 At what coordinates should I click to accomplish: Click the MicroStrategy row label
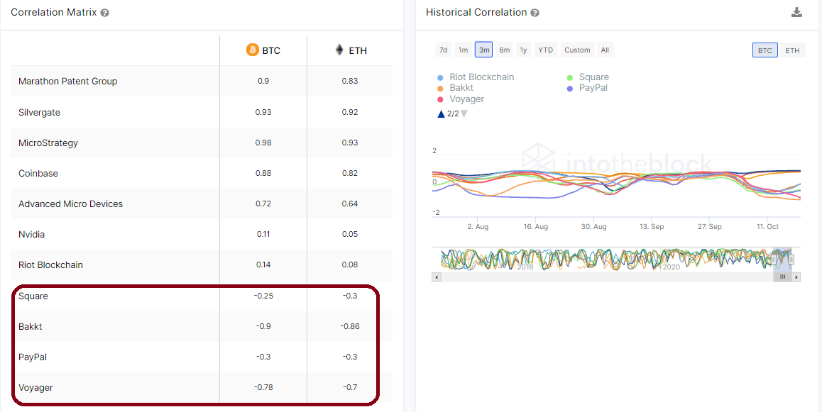(48, 143)
